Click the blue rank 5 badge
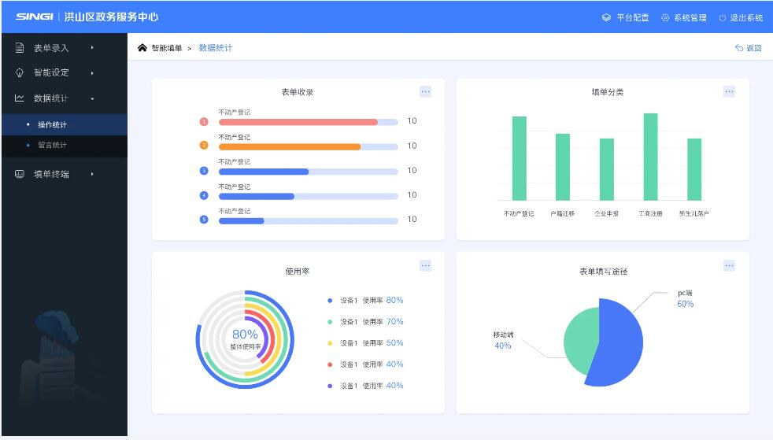The image size is (773, 440). click(x=204, y=220)
